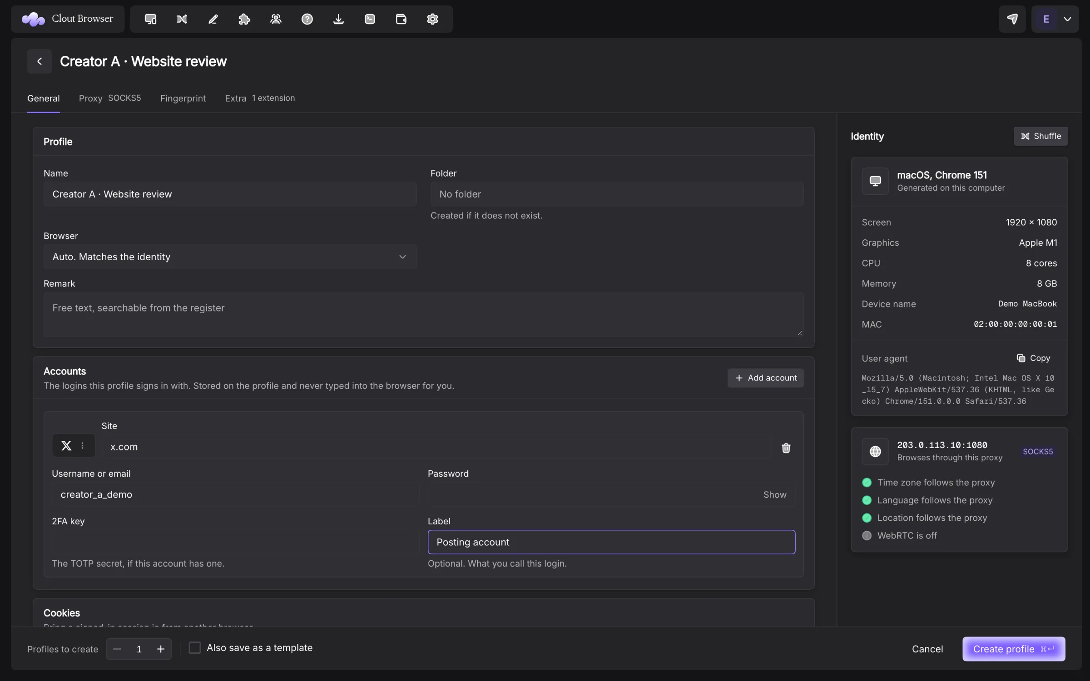
Task: Click the proxy address 203.0.113.10:1080
Action: click(x=942, y=445)
